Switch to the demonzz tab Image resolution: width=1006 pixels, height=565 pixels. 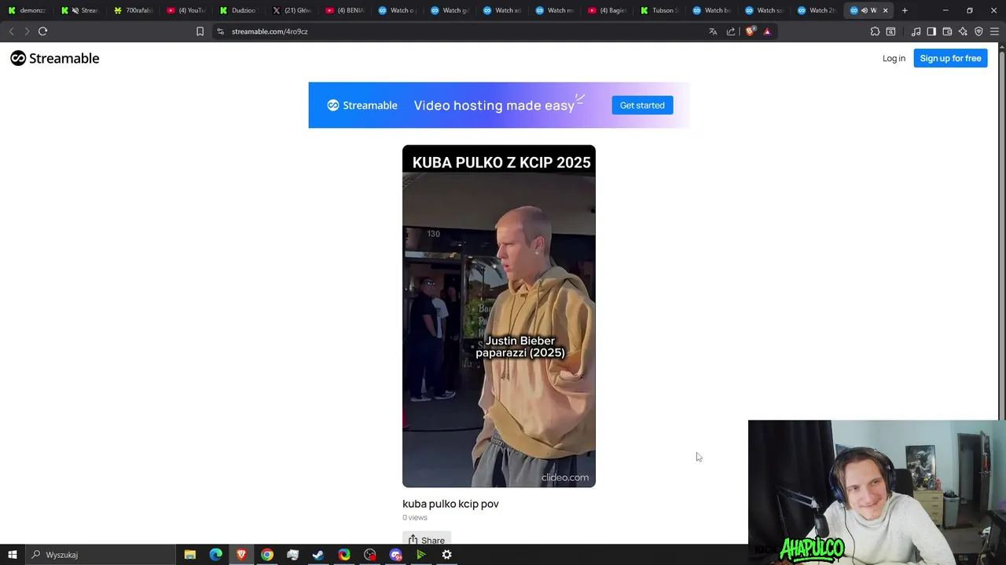[26, 10]
